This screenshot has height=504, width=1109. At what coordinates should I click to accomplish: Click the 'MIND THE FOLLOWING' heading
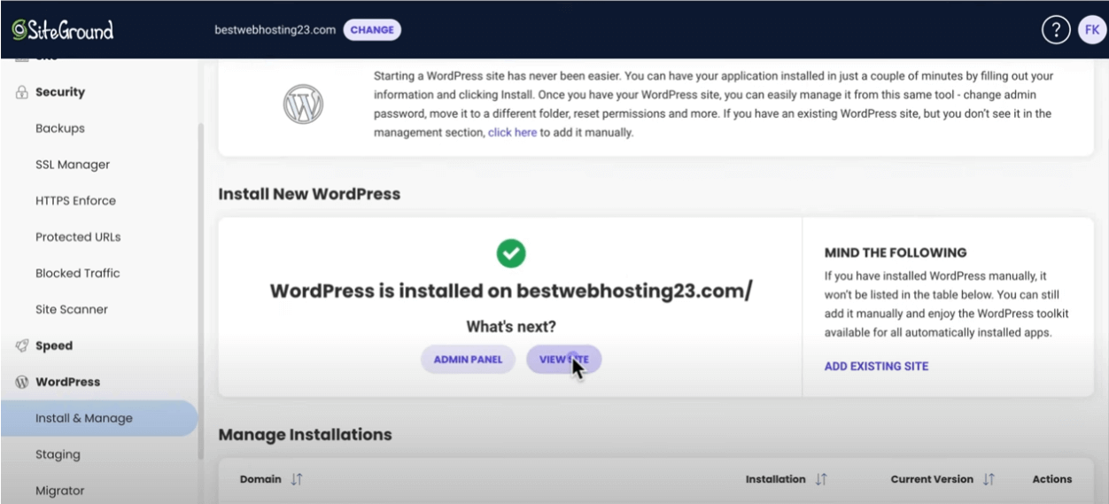point(896,252)
